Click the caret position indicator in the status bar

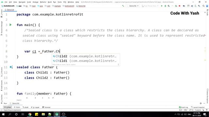pos(181,110)
